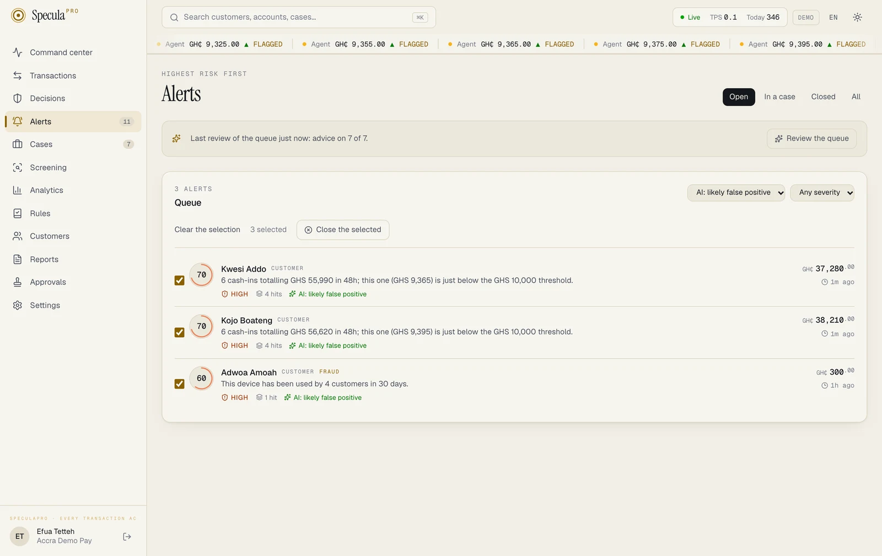Open the Cases briefcase icon
The width and height of the screenshot is (882, 556).
[x=18, y=144]
